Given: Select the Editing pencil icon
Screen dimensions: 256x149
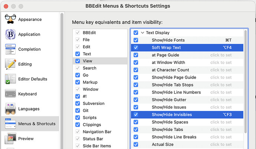Looking at the screenshot, I should 10,64.
